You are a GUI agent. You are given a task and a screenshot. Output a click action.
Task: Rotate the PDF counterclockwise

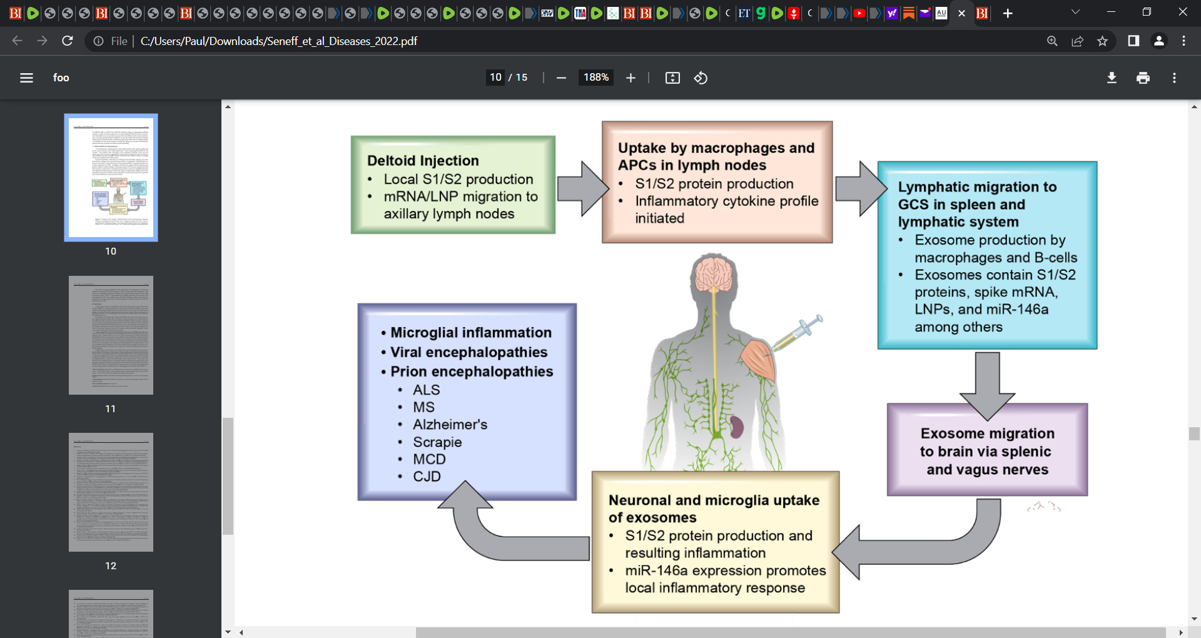pyautogui.click(x=701, y=78)
